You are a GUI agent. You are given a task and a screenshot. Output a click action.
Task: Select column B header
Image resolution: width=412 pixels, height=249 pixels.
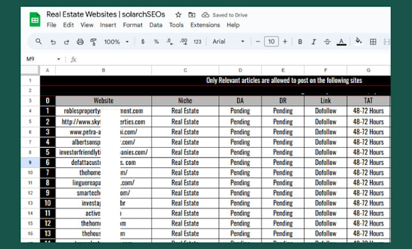pyautogui.click(x=104, y=70)
